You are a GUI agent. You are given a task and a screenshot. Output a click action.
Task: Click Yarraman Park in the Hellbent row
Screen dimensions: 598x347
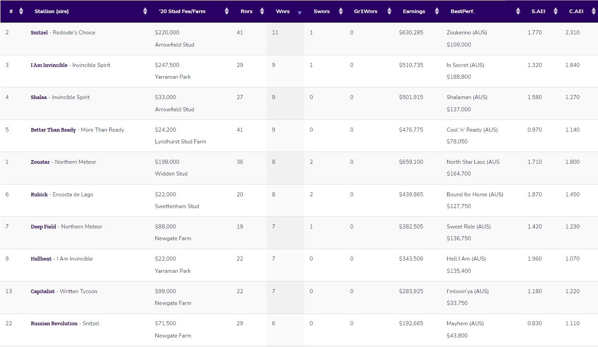point(173,271)
